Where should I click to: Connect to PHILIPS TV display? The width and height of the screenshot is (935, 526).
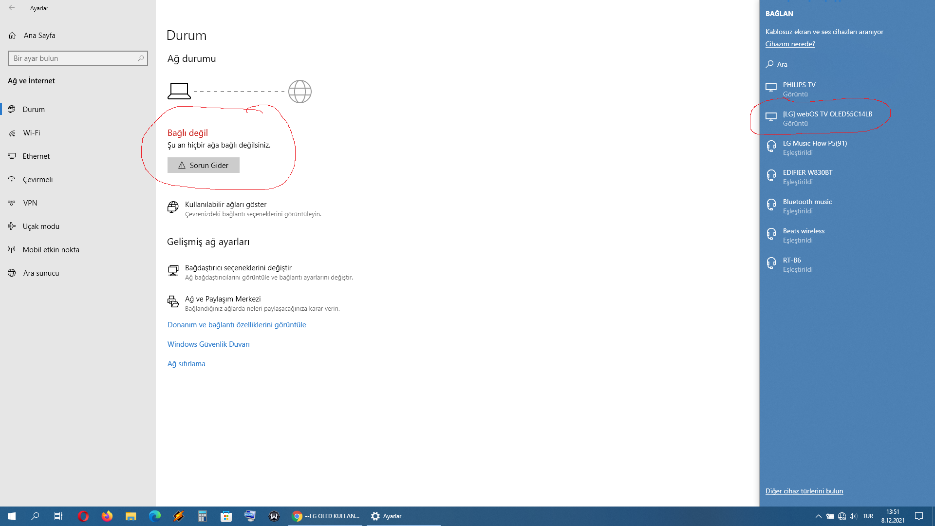tap(847, 89)
